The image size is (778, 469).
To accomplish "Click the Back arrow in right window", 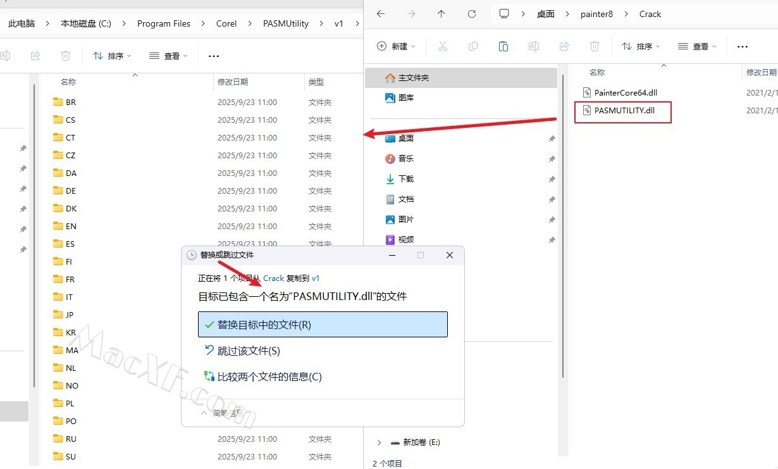I will [x=381, y=14].
